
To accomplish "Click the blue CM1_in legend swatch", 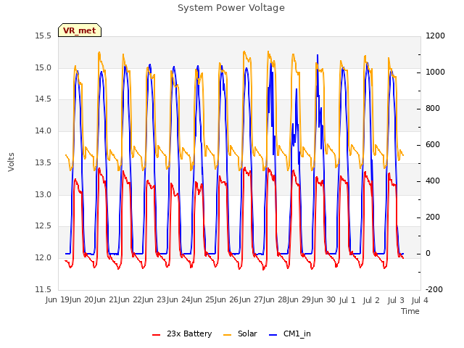I will coord(273,335).
